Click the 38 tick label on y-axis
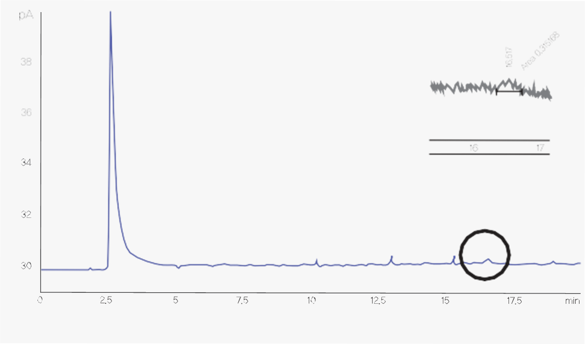Viewport: 585px width, 344px height. coord(26,62)
